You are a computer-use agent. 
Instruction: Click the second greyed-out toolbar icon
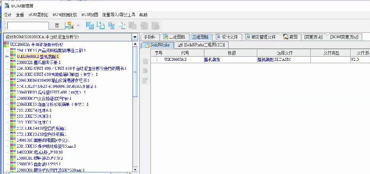pyautogui.click(x=144, y=25)
